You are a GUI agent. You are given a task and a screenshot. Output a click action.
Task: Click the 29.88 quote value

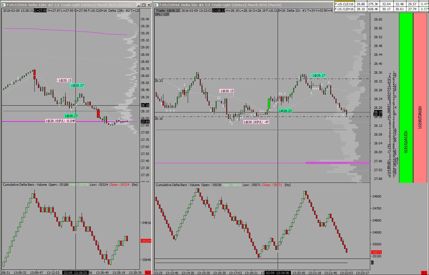pyautogui.click(x=360, y=4)
